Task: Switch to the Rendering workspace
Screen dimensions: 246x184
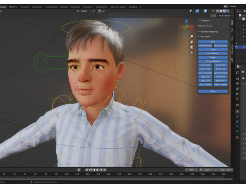Action: coord(88,7)
